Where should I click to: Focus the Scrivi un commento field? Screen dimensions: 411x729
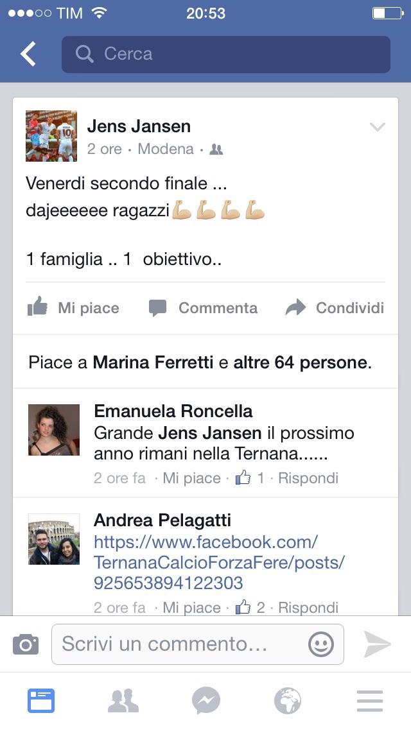tap(197, 644)
